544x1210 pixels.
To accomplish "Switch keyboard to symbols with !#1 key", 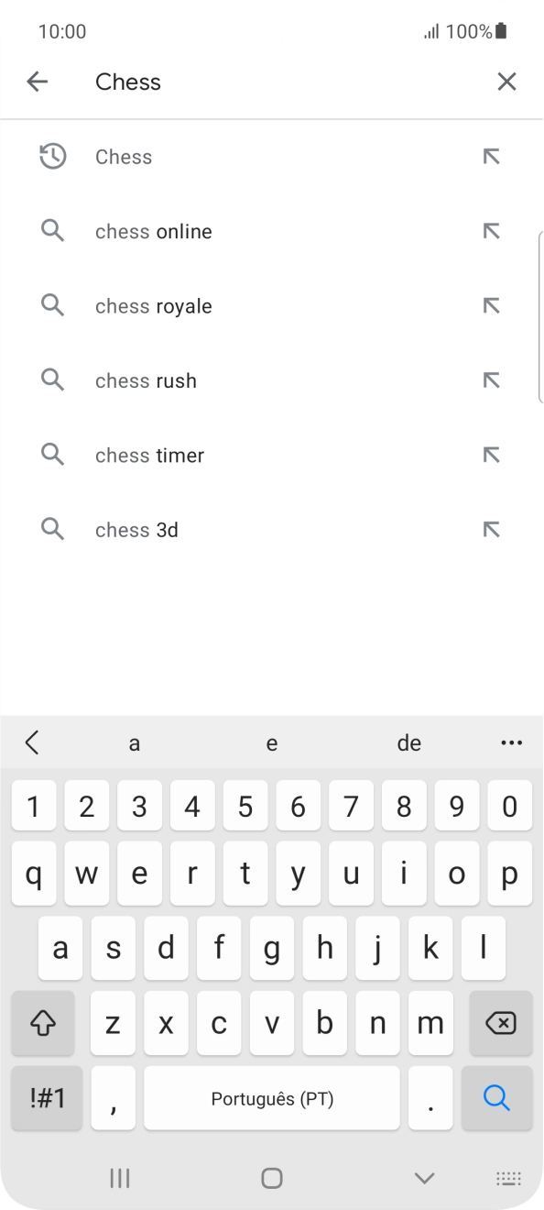I will tap(47, 1098).
